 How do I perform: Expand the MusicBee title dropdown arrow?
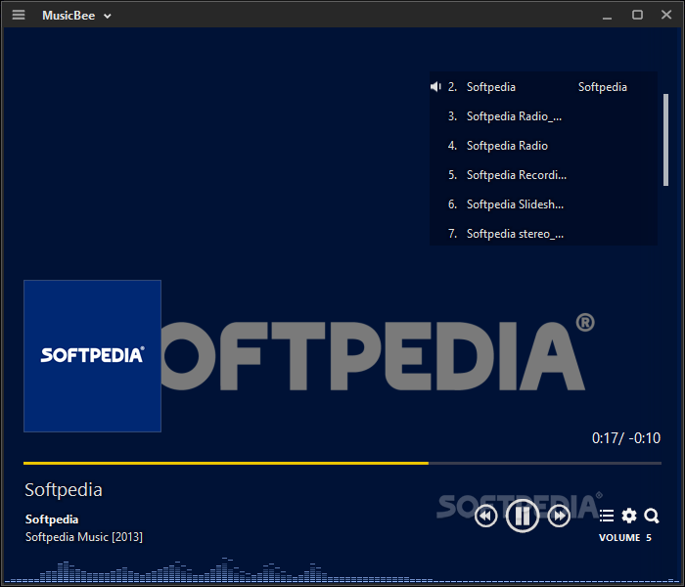(108, 17)
